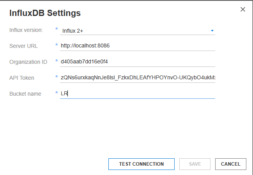Image resolution: width=253 pixels, height=175 pixels.
Task: Close the InfluxDB Settings dialog with X
Action: coord(243,9)
